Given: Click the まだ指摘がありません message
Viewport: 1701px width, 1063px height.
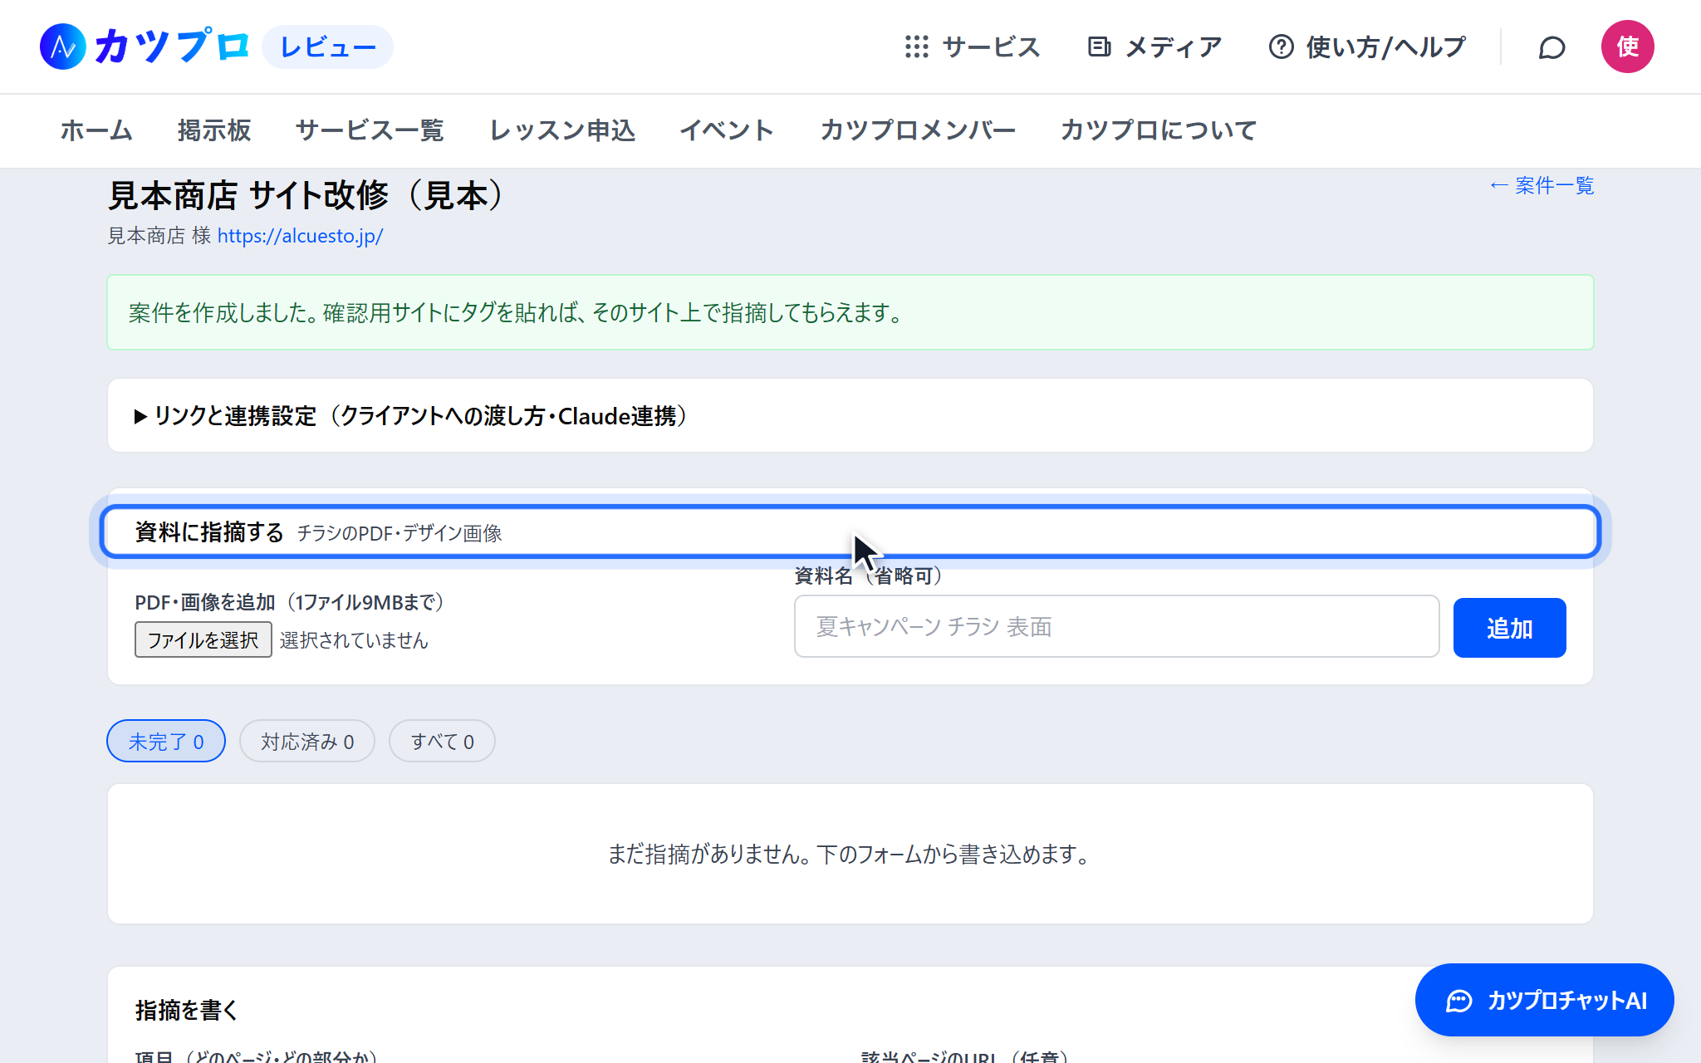Looking at the screenshot, I should click(x=850, y=854).
